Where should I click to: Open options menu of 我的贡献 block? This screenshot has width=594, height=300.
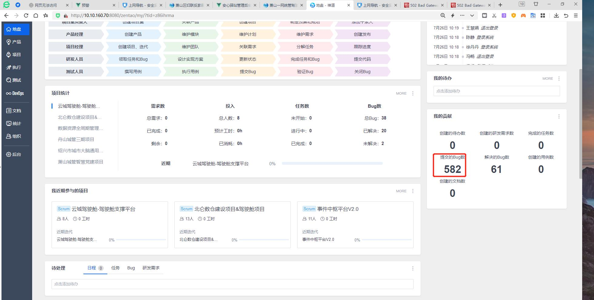click(559, 116)
